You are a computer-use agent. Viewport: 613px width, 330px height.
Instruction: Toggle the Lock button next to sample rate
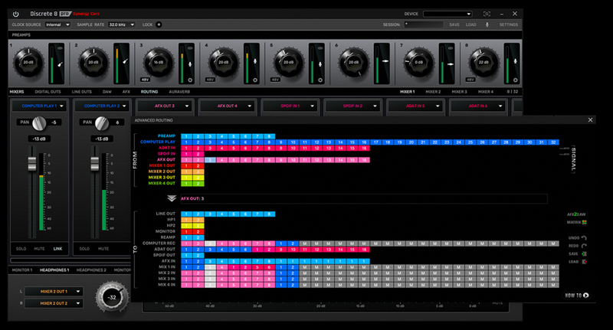click(159, 25)
